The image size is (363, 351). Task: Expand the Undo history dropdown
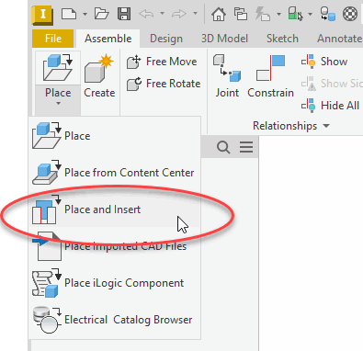click(163, 14)
